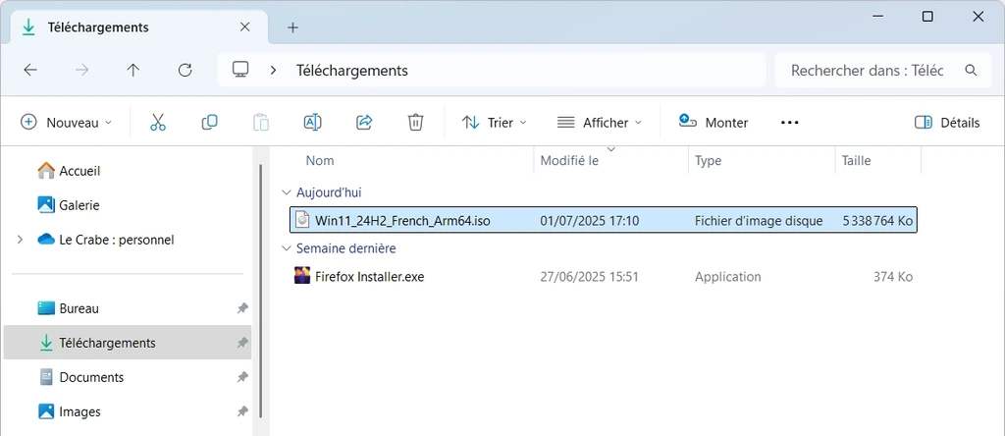The width and height of the screenshot is (1005, 436).
Task: Go up one folder level
Action: (x=132, y=70)
